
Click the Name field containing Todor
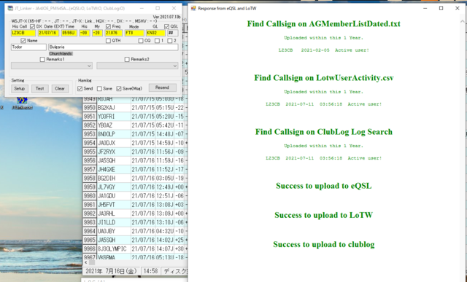point(29,47)
